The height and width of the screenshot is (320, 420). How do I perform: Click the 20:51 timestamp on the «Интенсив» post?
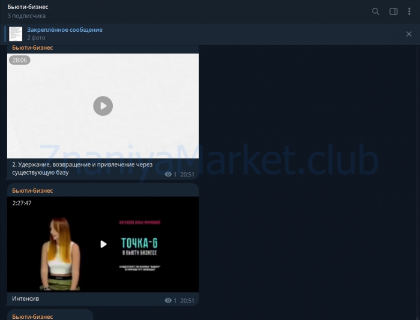tap(187, 300)
